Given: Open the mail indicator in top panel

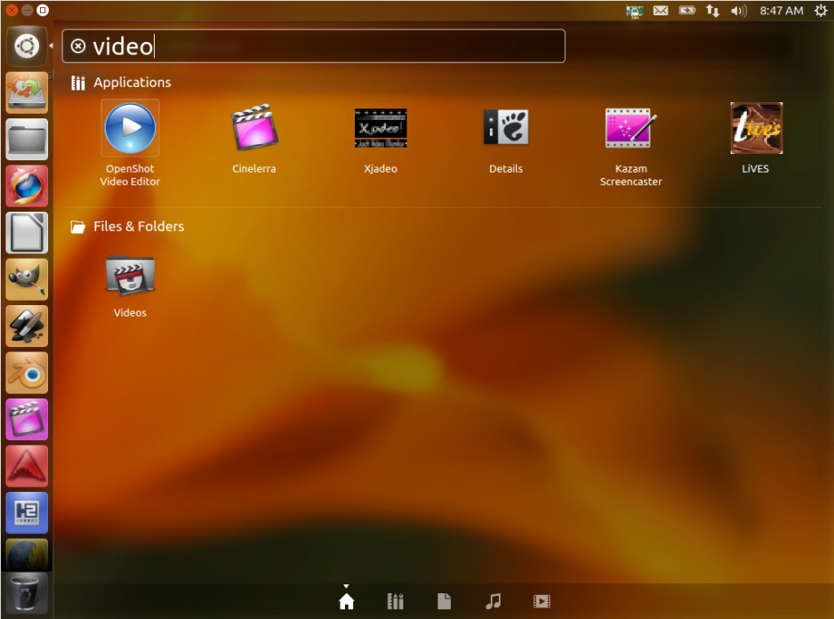Looking at the screenshot, I should [x=661, y=11].
